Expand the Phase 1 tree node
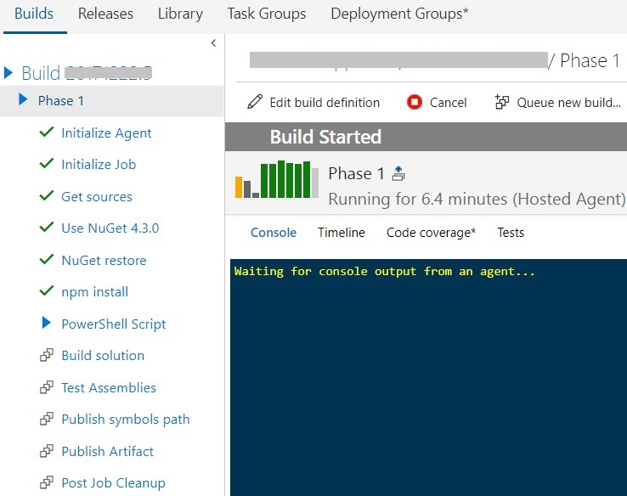Viewport: 627px width, 496px height. coord(24,100)
